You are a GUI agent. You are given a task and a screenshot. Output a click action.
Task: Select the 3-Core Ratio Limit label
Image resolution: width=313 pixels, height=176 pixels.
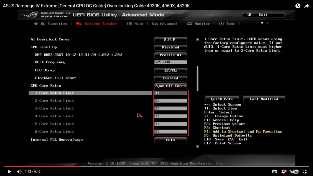pyautogui.click(x=55, y=108)
